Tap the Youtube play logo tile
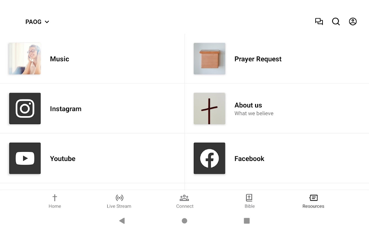Screen dimensions: 369x230 click(25, 158)
